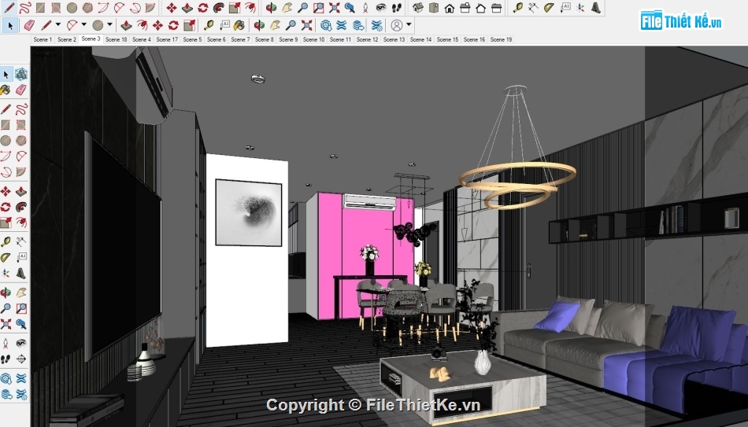Image resolution: width=748 pixels, height=427 pixels.
Task: Open the Scene 18 tab
Action: click(x=117, y=39)
